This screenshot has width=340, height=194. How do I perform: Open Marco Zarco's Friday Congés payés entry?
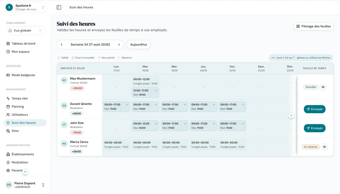[232, 145]
